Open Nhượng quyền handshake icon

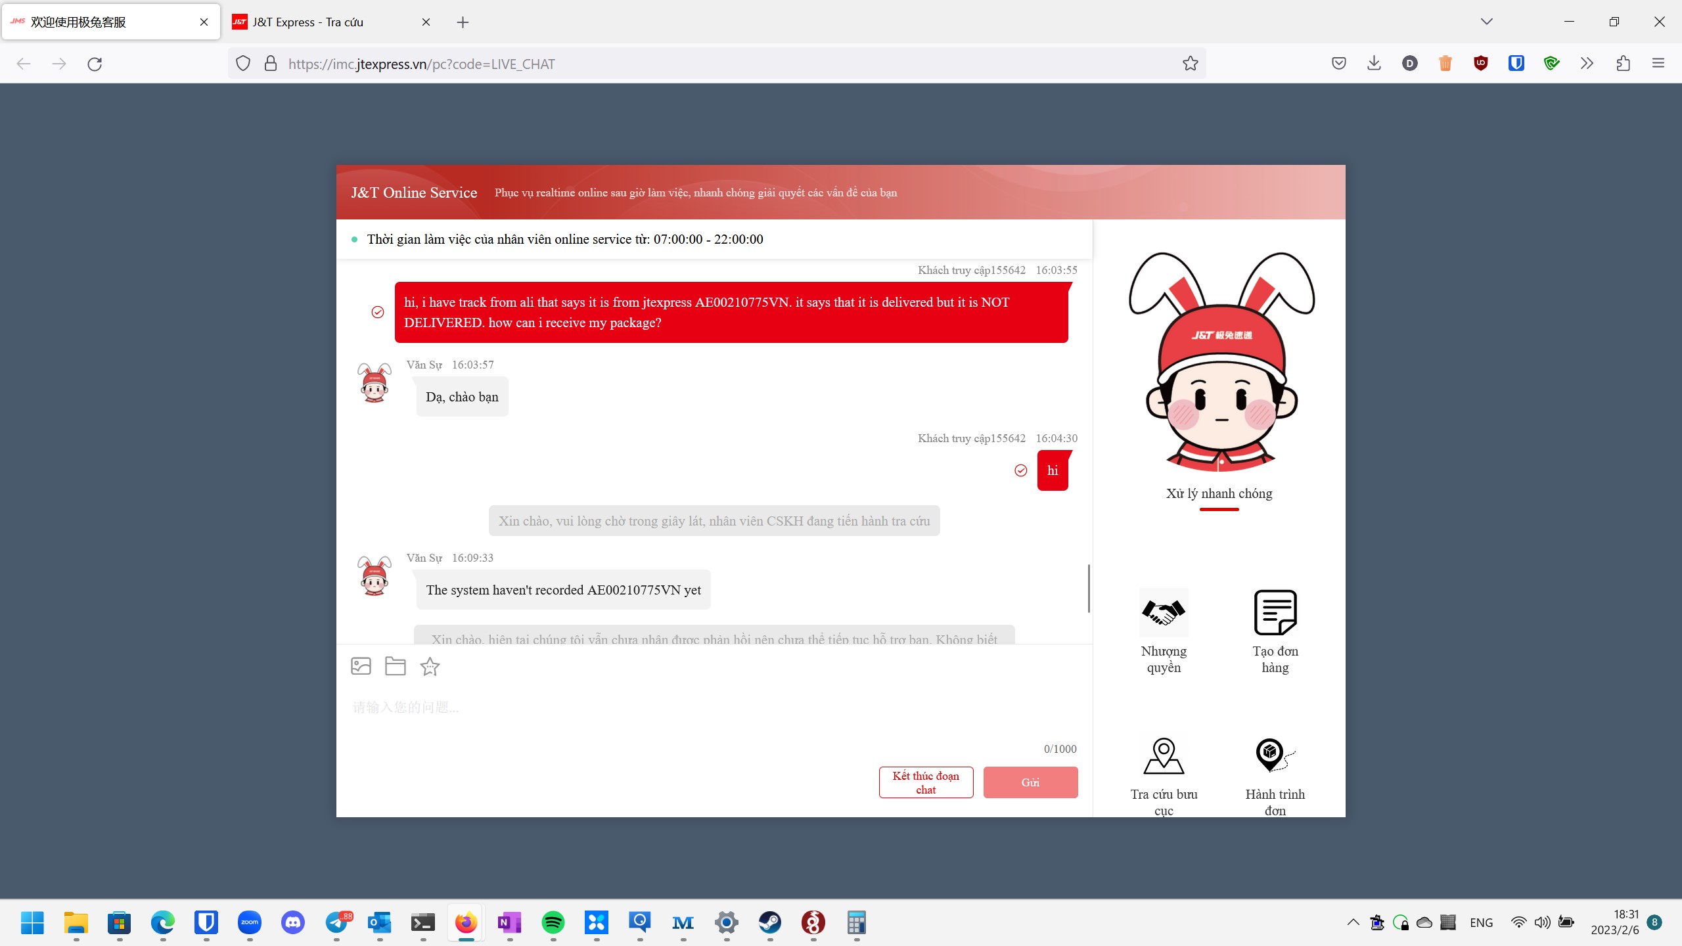pos(1164,612)
